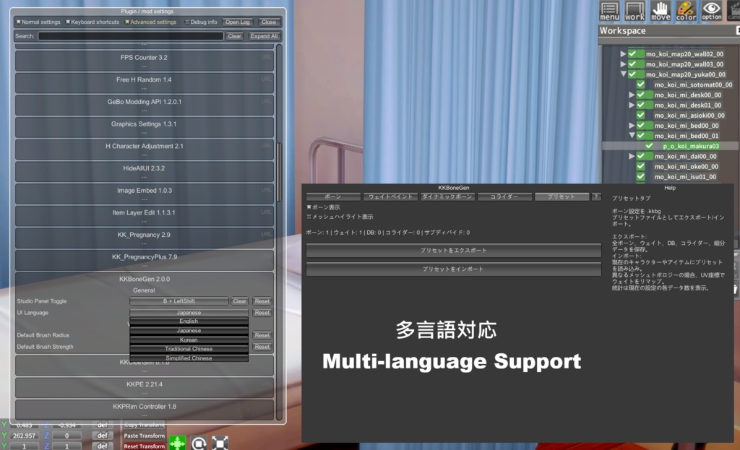Activate the rotate transform icon
The height and width of the screenshot is (450, 740).
tap(199, 443)
